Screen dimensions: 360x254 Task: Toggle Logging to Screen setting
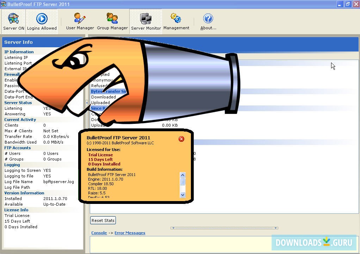pos(23,170)
